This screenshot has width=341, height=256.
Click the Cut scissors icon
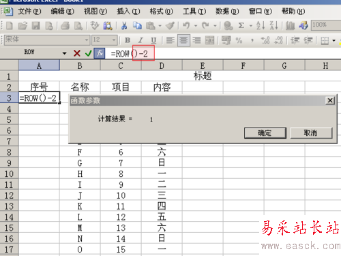(x=124, y=25)
